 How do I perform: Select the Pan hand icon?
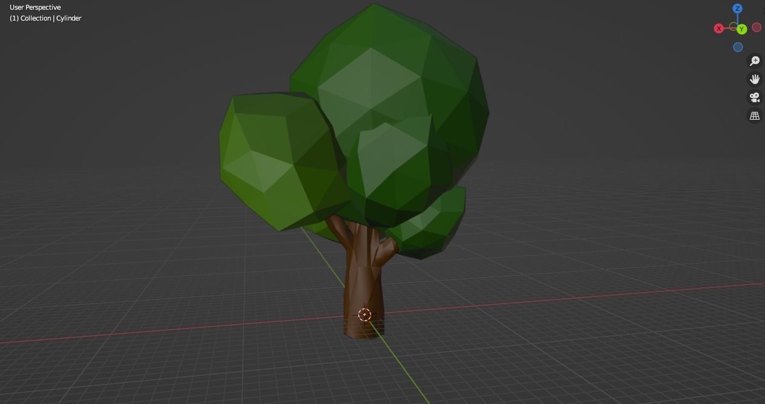[x=754, y=79]
